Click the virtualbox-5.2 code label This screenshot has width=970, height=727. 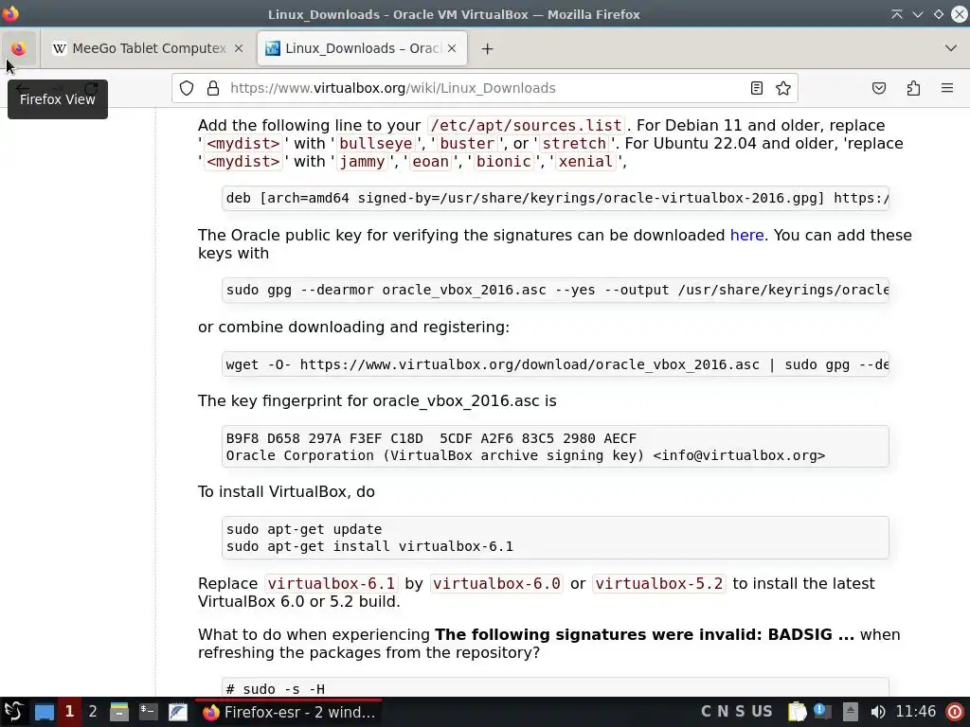(x=659, y=583)
